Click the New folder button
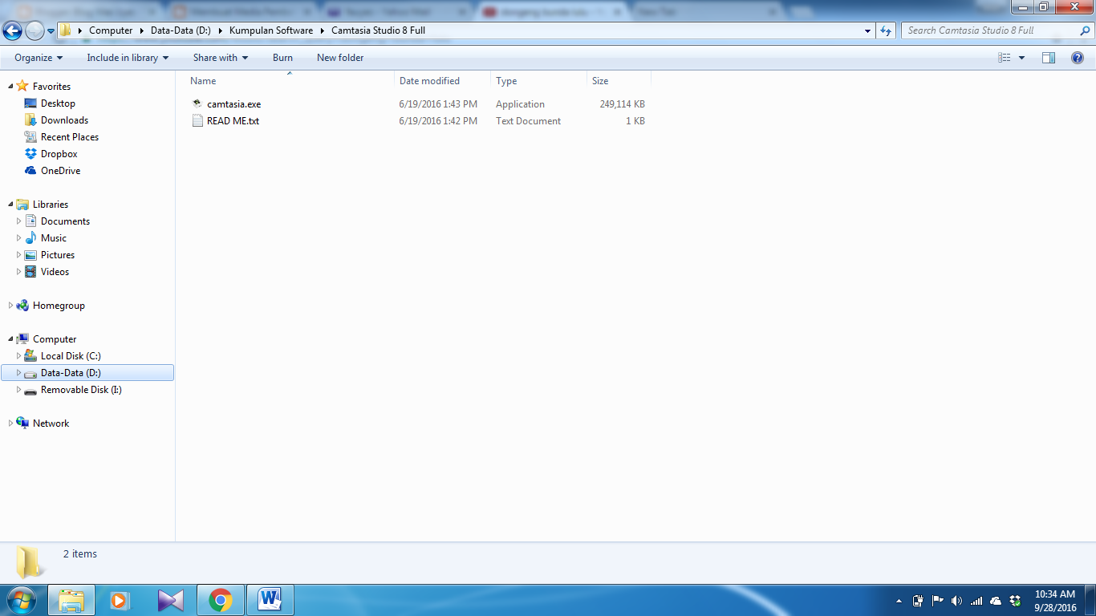This screenshot has width=1096, height=616. [340, 58]
